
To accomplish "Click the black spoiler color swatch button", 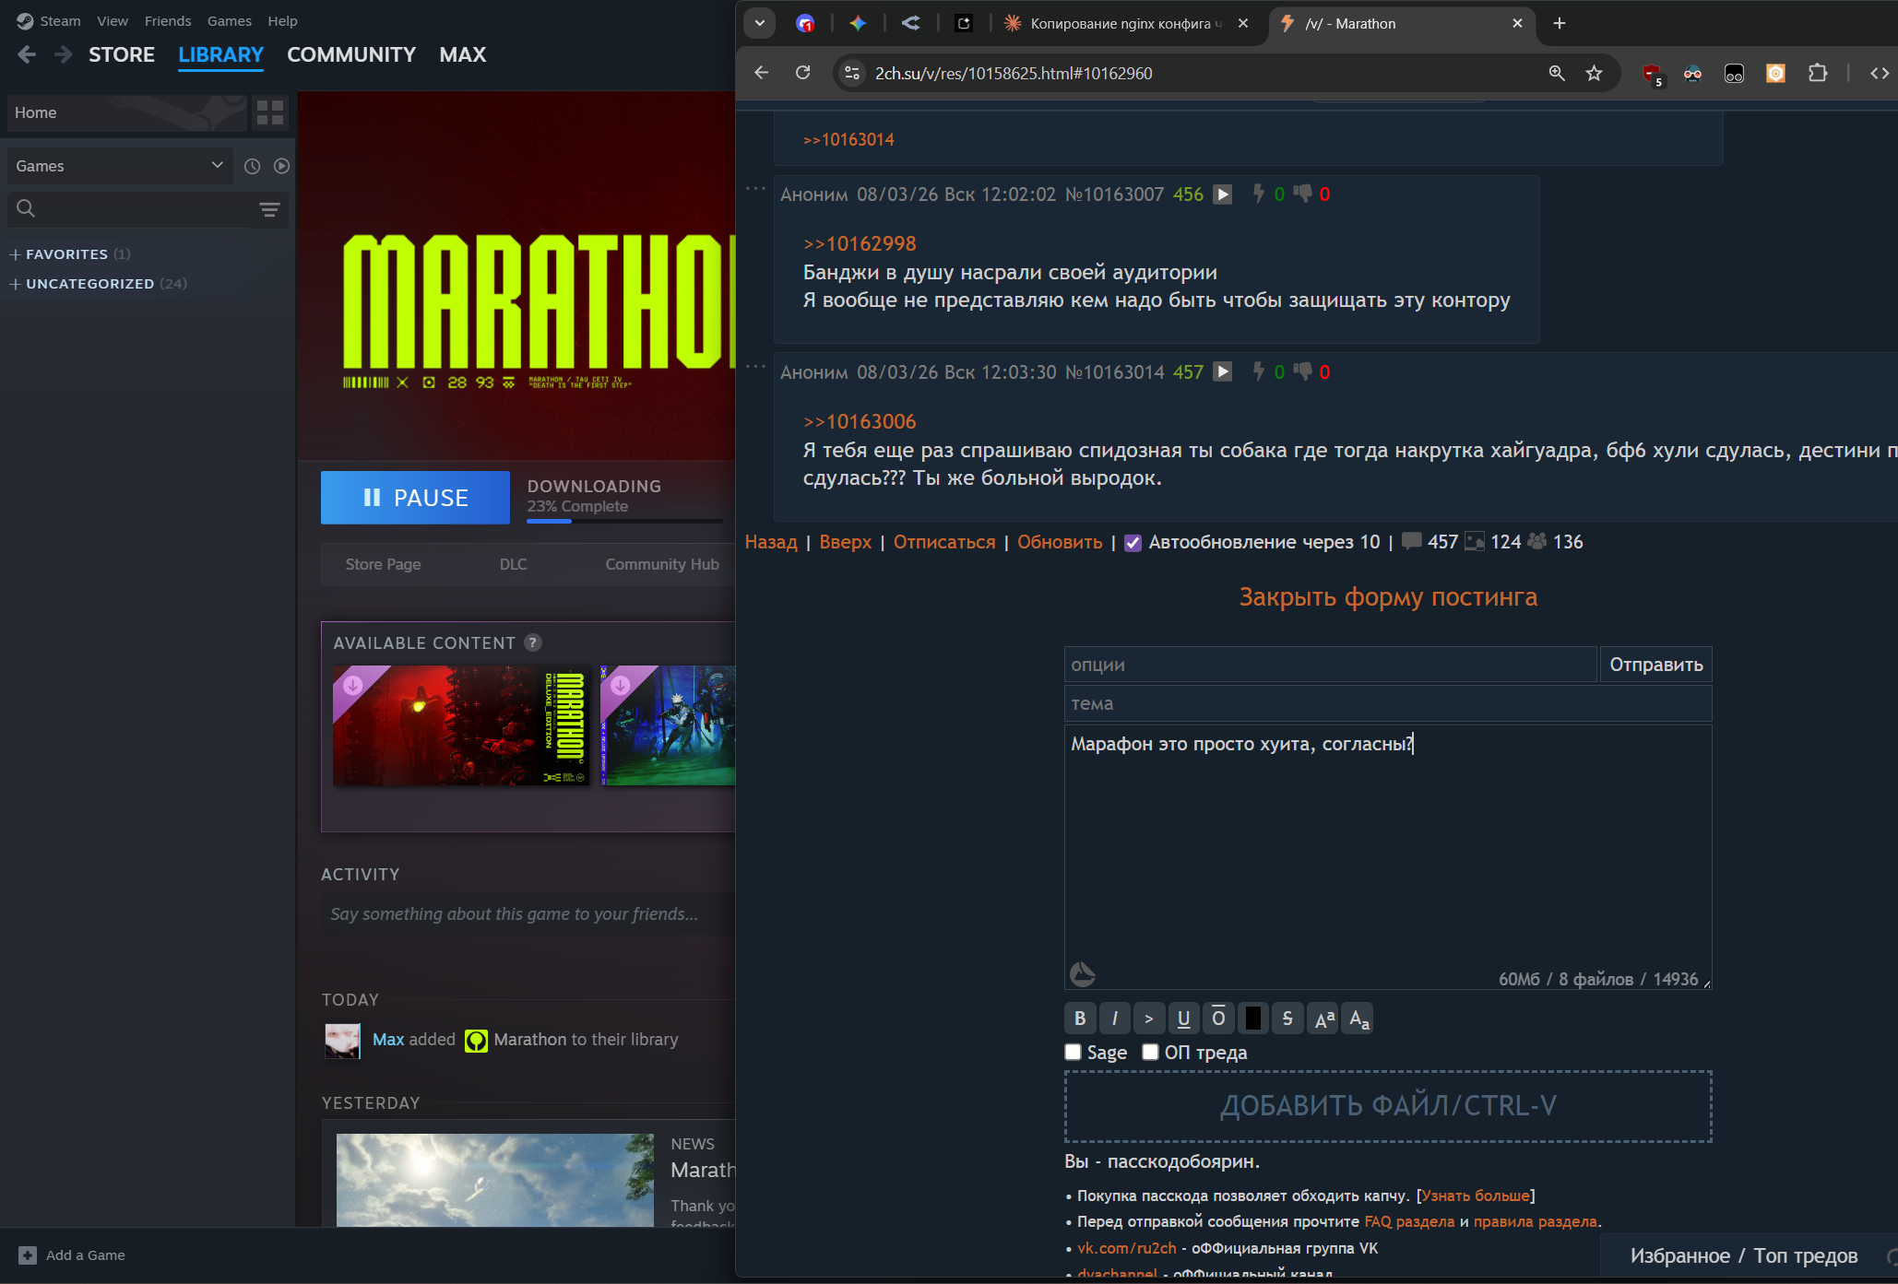I will (x=1252, y=1019).
